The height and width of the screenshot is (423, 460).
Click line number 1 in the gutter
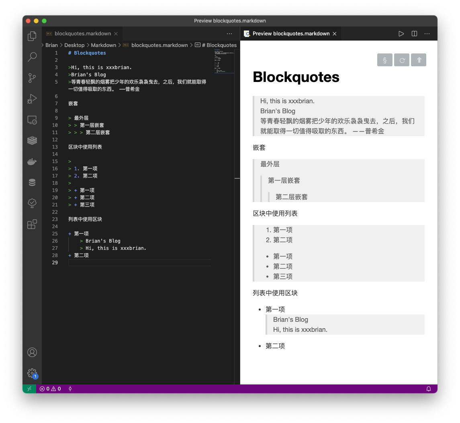(x=56, y=53)
